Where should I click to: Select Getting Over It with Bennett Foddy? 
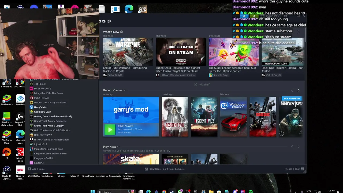(53, 116)
